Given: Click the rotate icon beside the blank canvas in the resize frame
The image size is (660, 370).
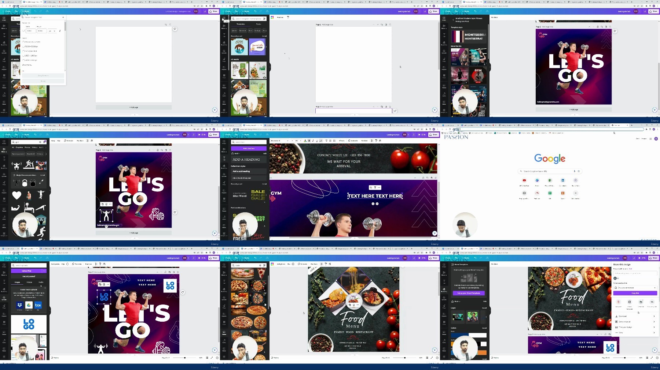Looking at the screenshot, I should (x=175, y=29).
